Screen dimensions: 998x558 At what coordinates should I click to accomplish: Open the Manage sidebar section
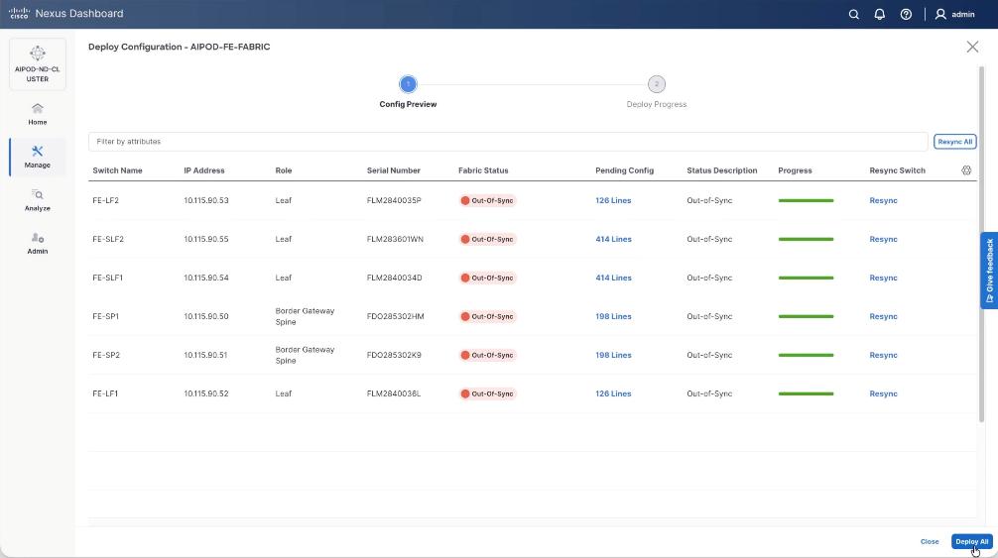38,157
